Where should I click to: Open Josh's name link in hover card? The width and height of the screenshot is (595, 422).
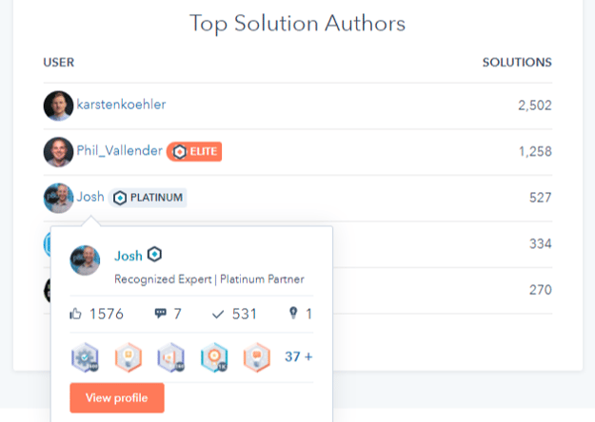(128, 255)
